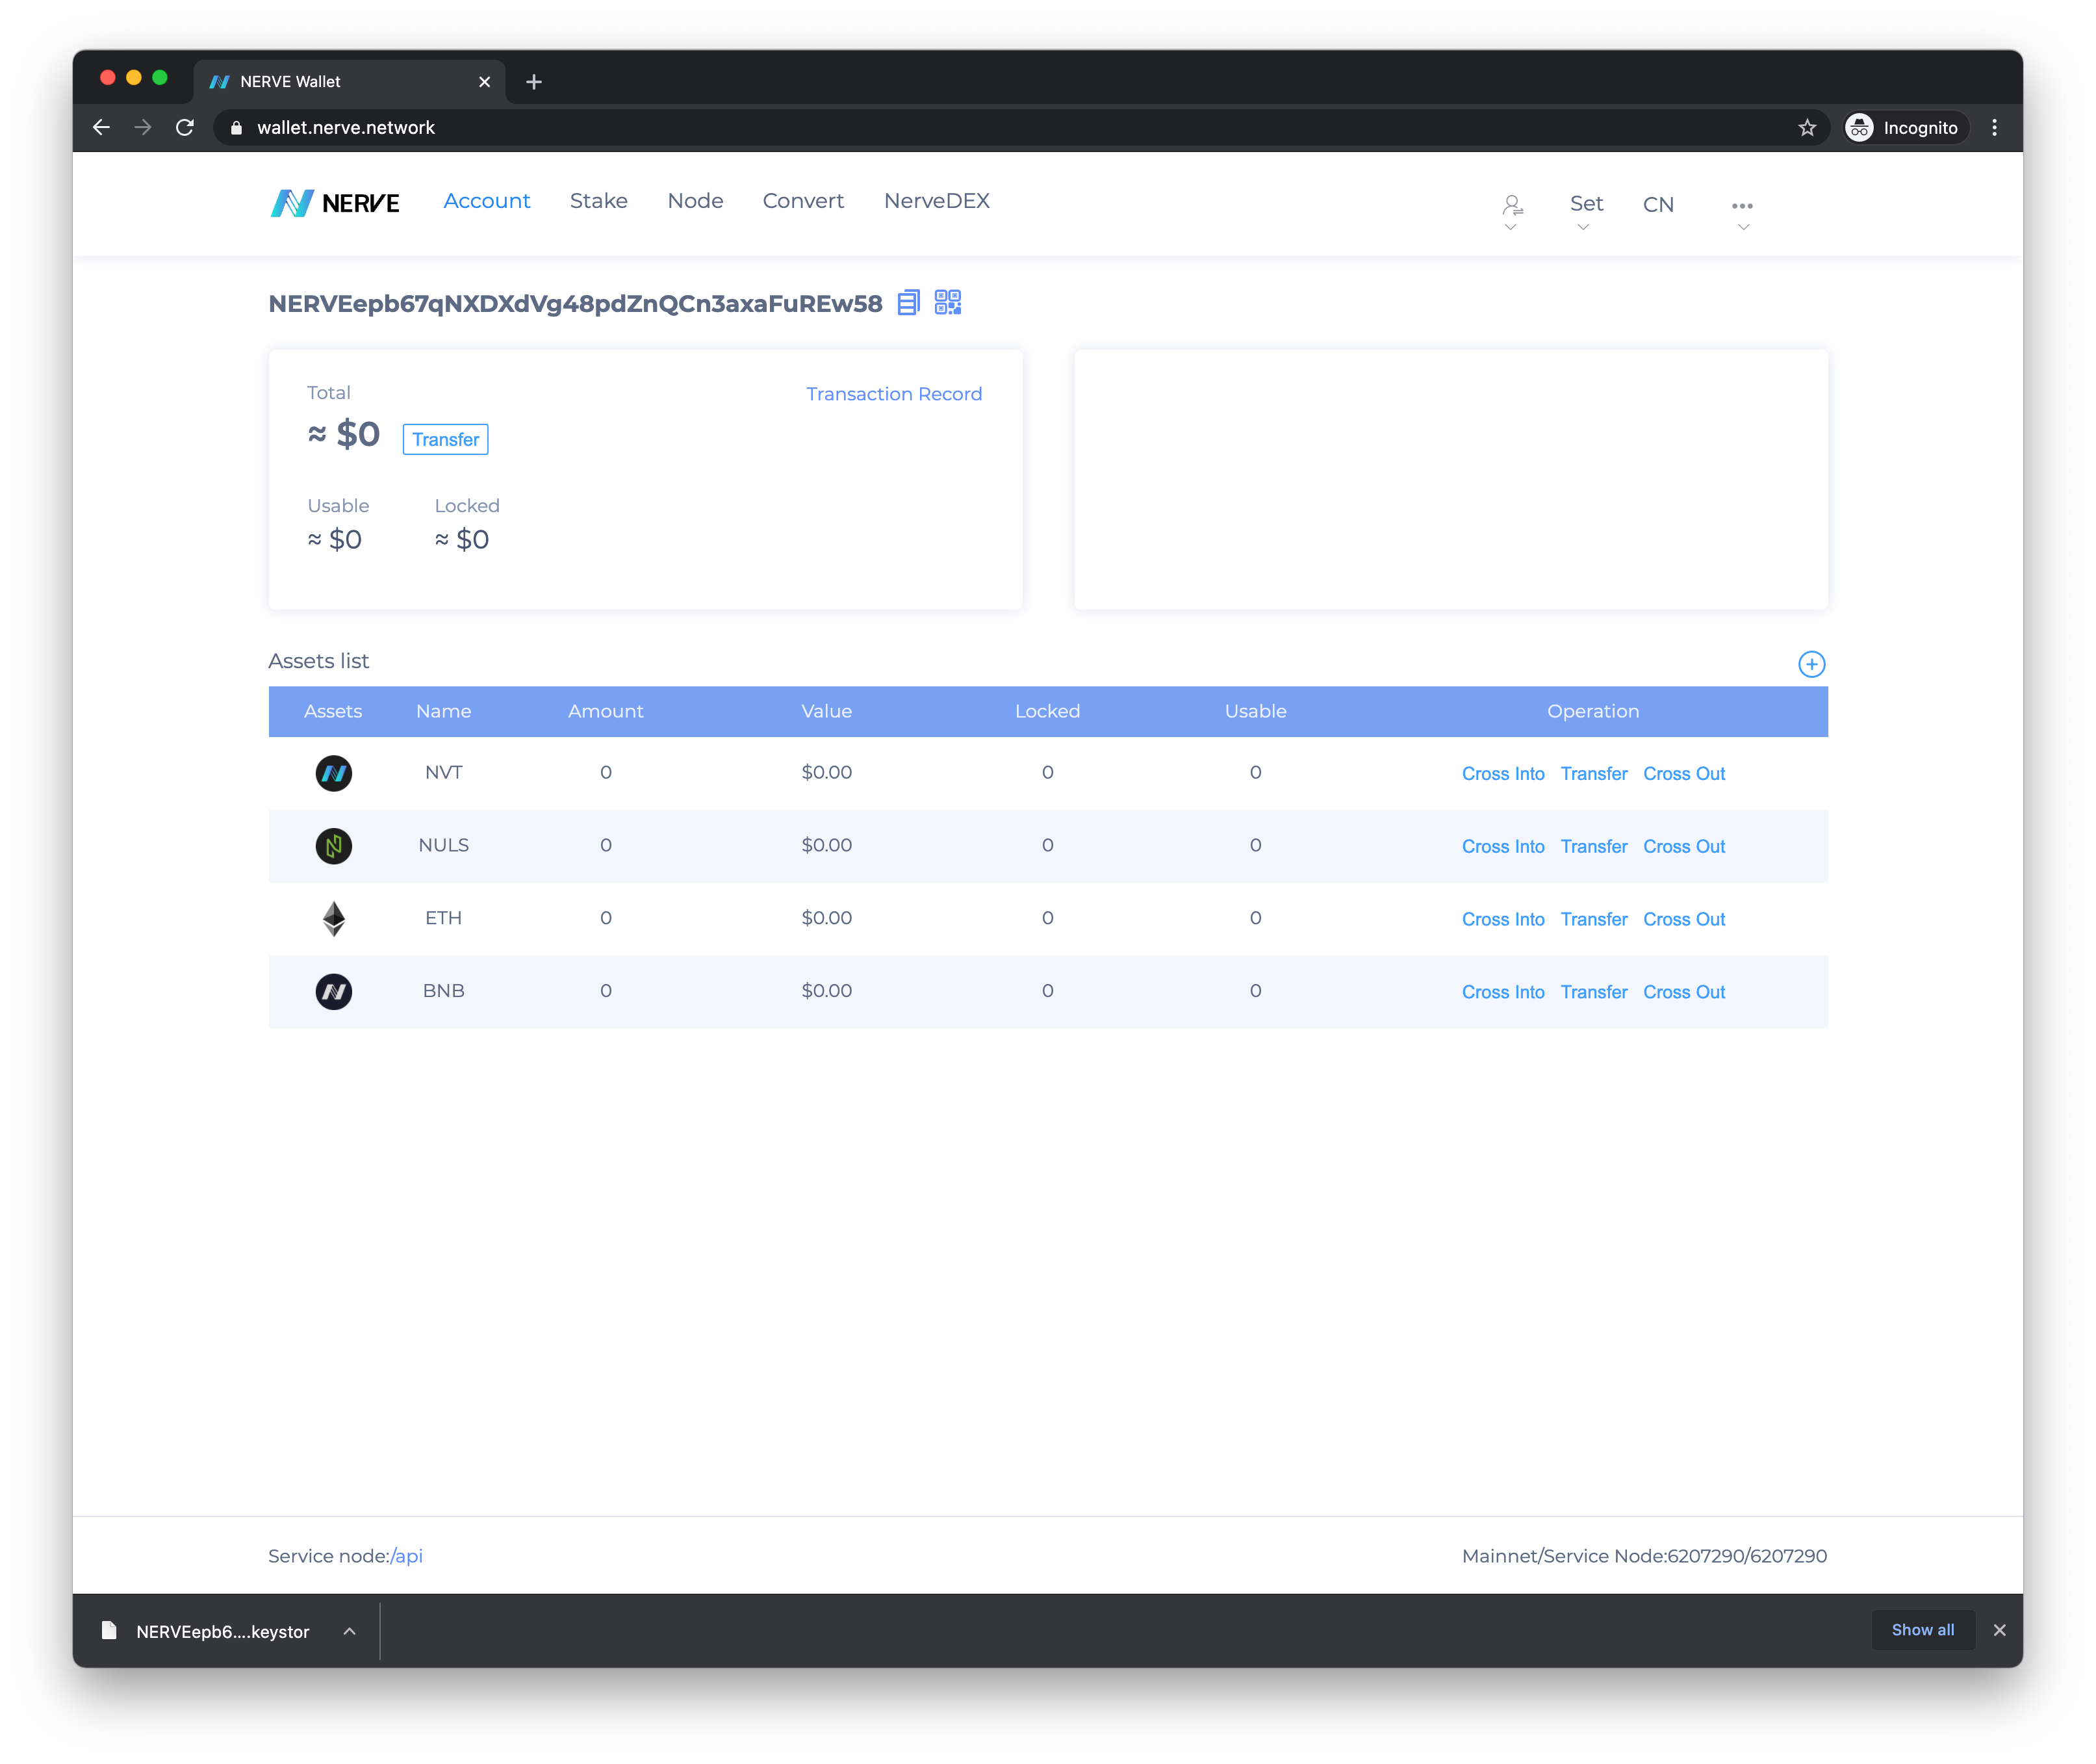Select the NERVE Wallet browser tab

pos(349,82)
